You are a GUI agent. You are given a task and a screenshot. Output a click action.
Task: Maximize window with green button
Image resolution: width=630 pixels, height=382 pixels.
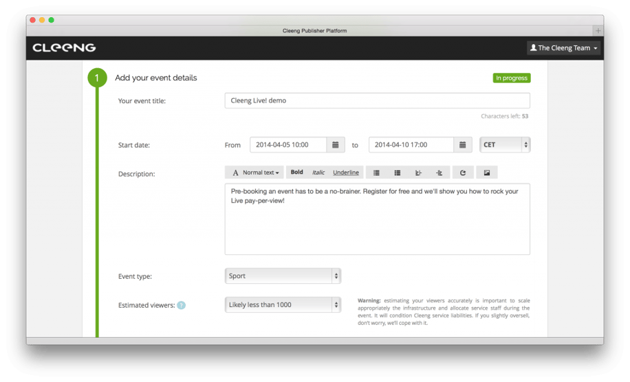tap(51, 20)
